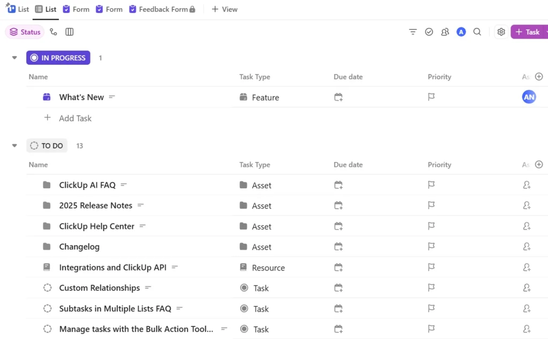Add column in TO DO header
548x339 pixels.
(x=538, y=165)
